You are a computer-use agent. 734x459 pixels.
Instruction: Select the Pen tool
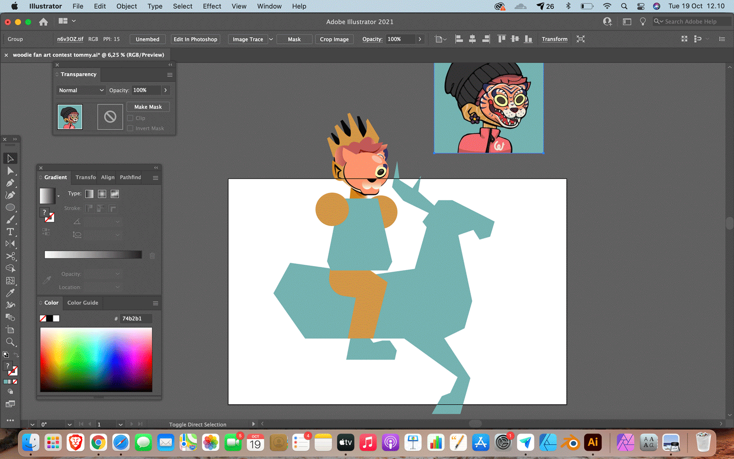tap(10, 183)
